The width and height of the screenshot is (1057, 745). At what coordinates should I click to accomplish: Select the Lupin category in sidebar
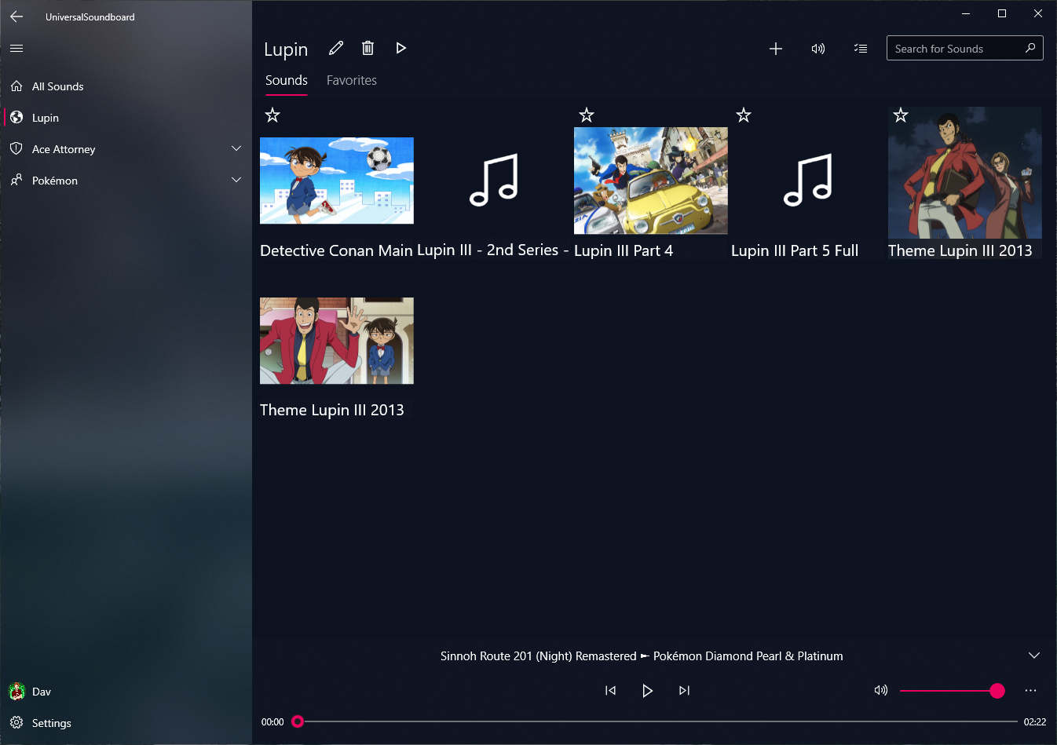[126, 118]
